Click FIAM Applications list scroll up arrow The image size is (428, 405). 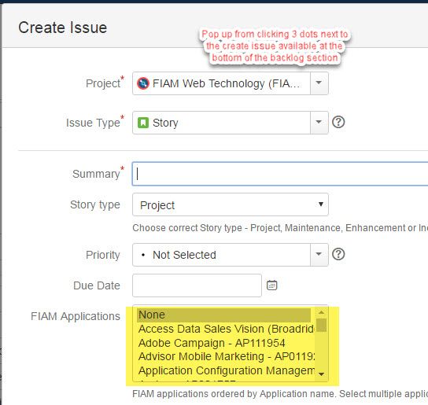321,312
